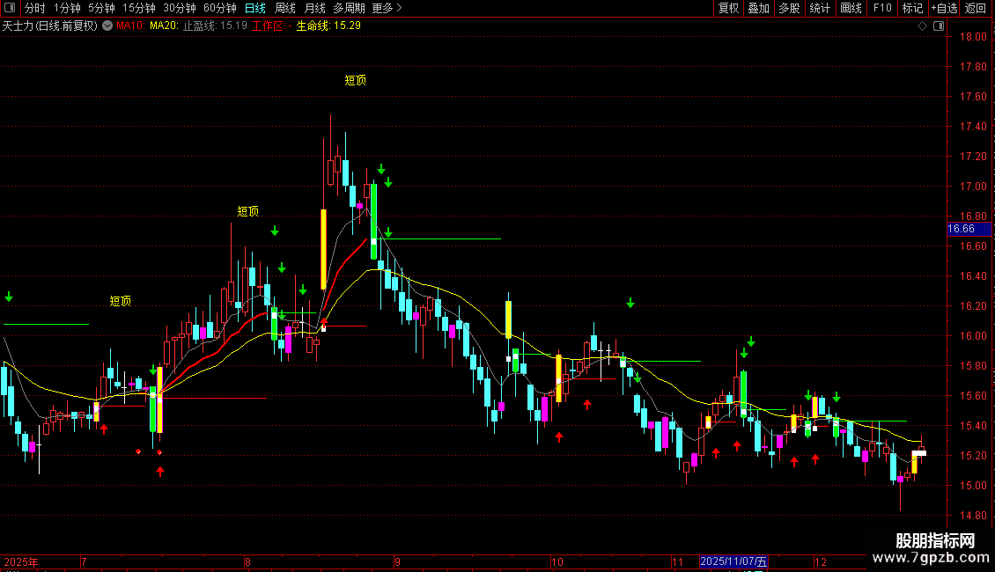Click the 2025/11/07/五 date marker
This screenshot has height=572, width=995.
coord(733,561)
